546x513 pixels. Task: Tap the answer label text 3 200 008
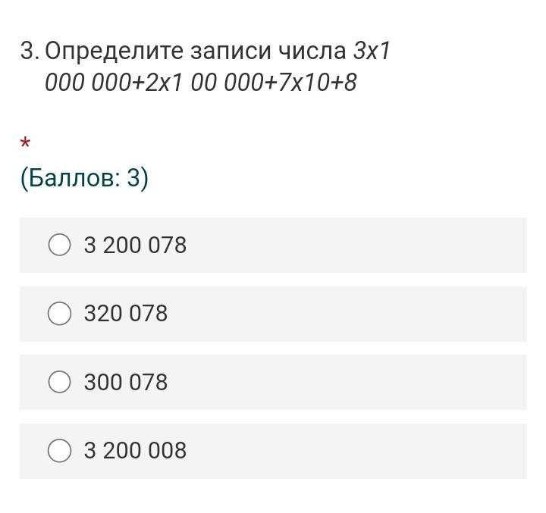pos(135,450)
